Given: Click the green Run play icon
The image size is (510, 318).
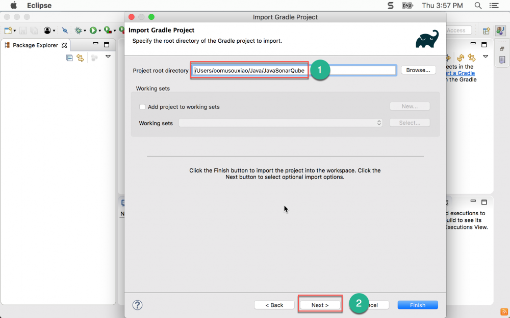Looking at the screenshot, I should click(93, 31).
